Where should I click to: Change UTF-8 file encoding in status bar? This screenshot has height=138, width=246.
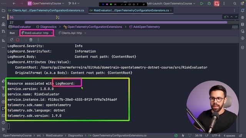pyautogui.click(x=216, y=135)
